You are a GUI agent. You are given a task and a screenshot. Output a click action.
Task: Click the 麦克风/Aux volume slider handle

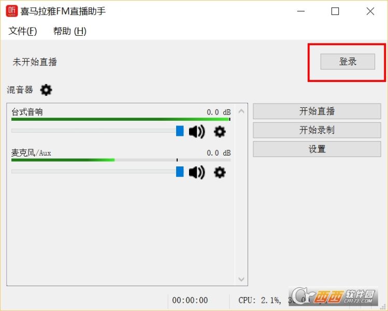click(x=180, y=172)
